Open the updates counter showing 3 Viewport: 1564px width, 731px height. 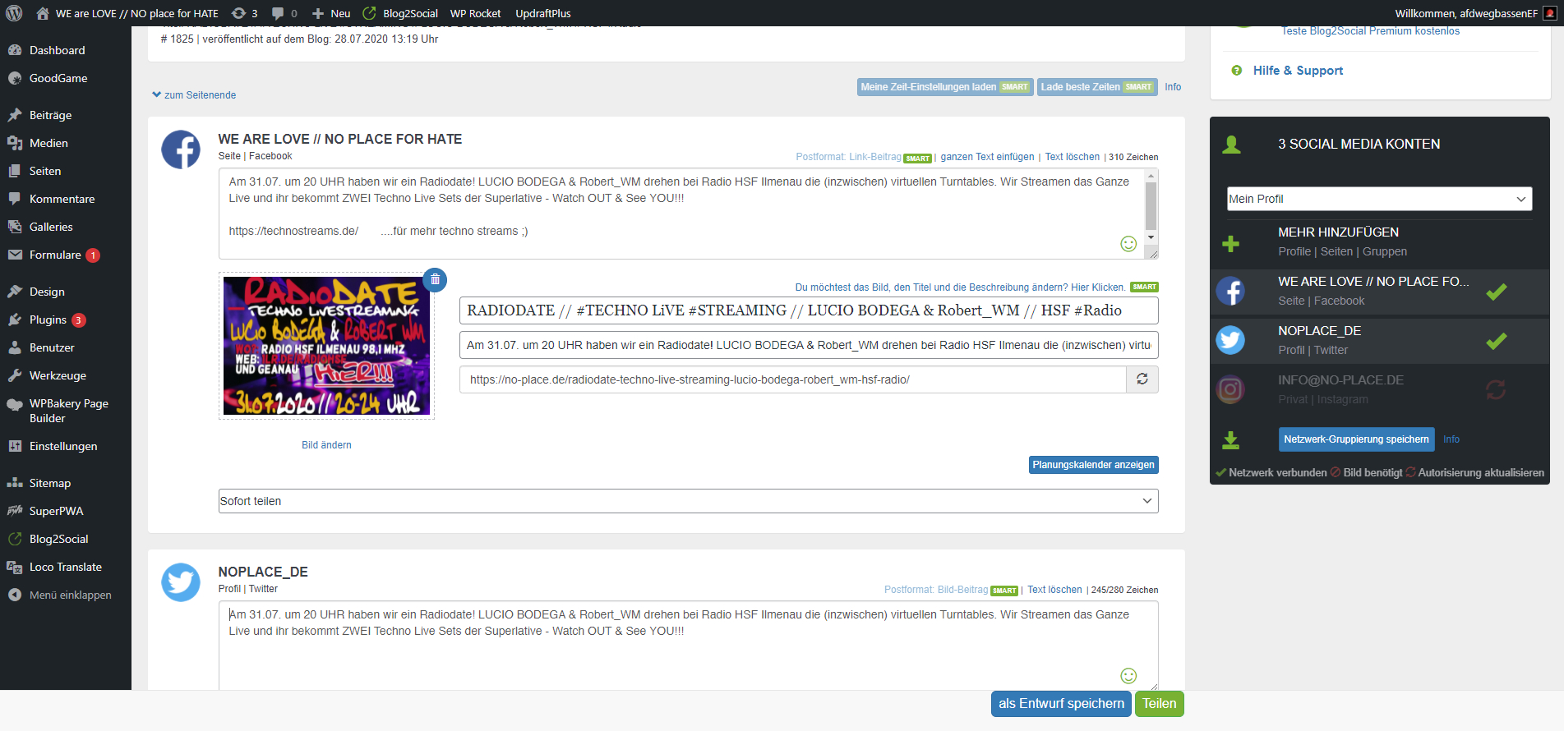tap(245, 13)
